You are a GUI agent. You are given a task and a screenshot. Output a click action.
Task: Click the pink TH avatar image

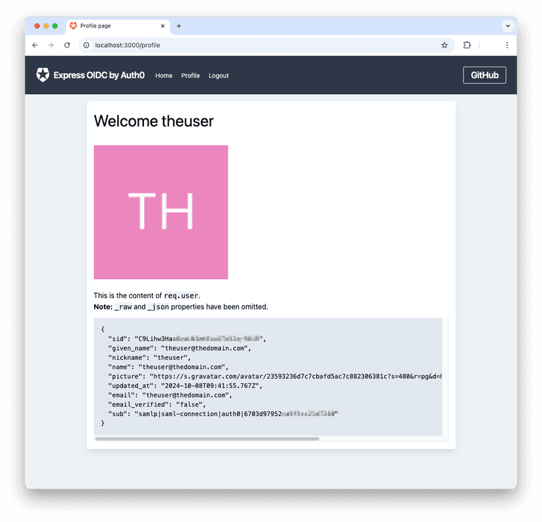click(x=161, y=212)
